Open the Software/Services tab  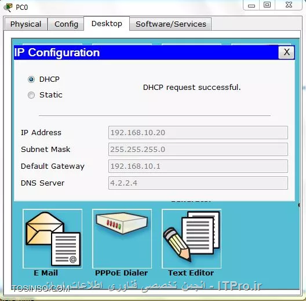click(170, 24)
